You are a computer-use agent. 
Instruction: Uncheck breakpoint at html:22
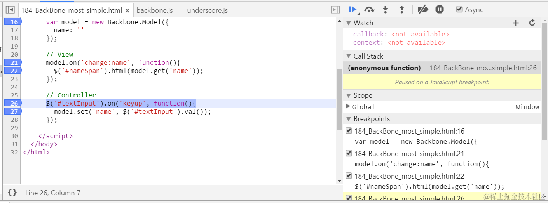[x=349, y=176]
